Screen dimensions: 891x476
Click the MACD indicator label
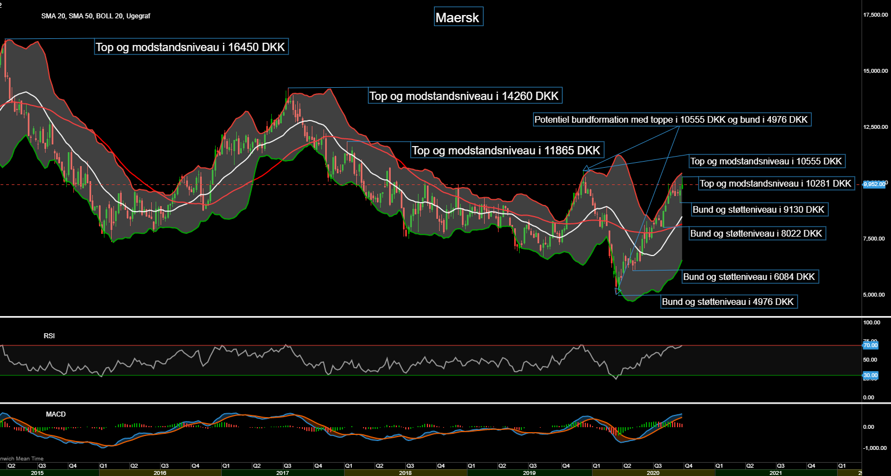[56, 414]
